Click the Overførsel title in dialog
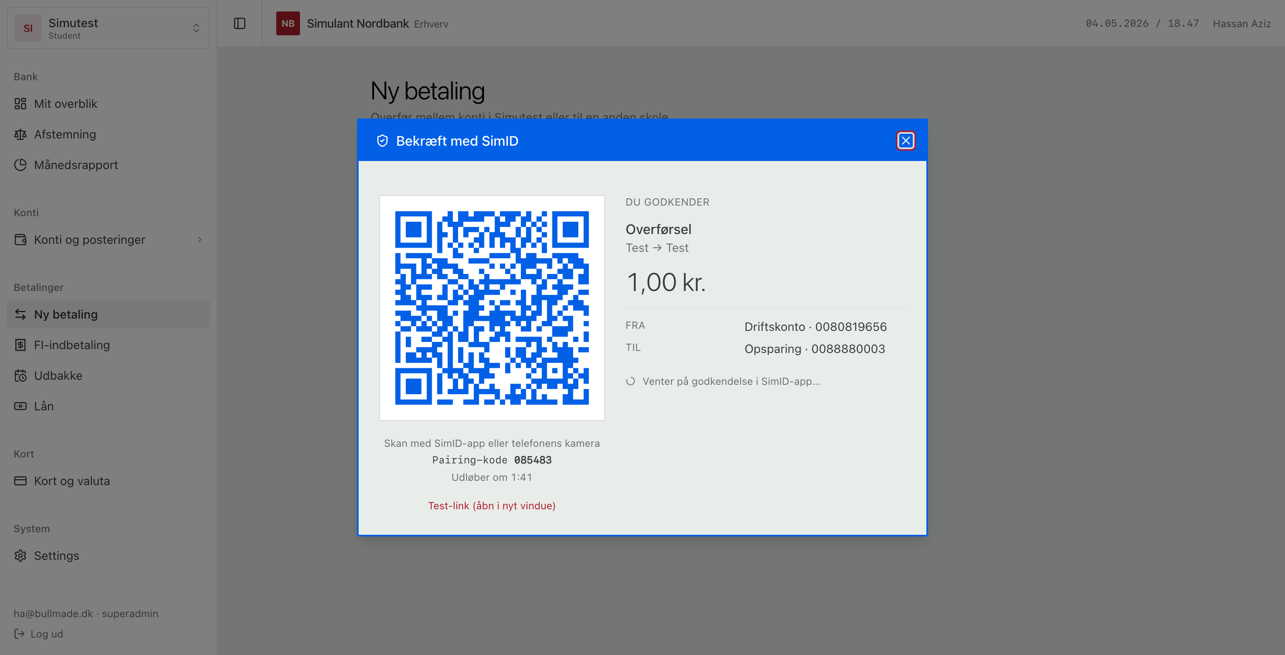 [659, 229]
